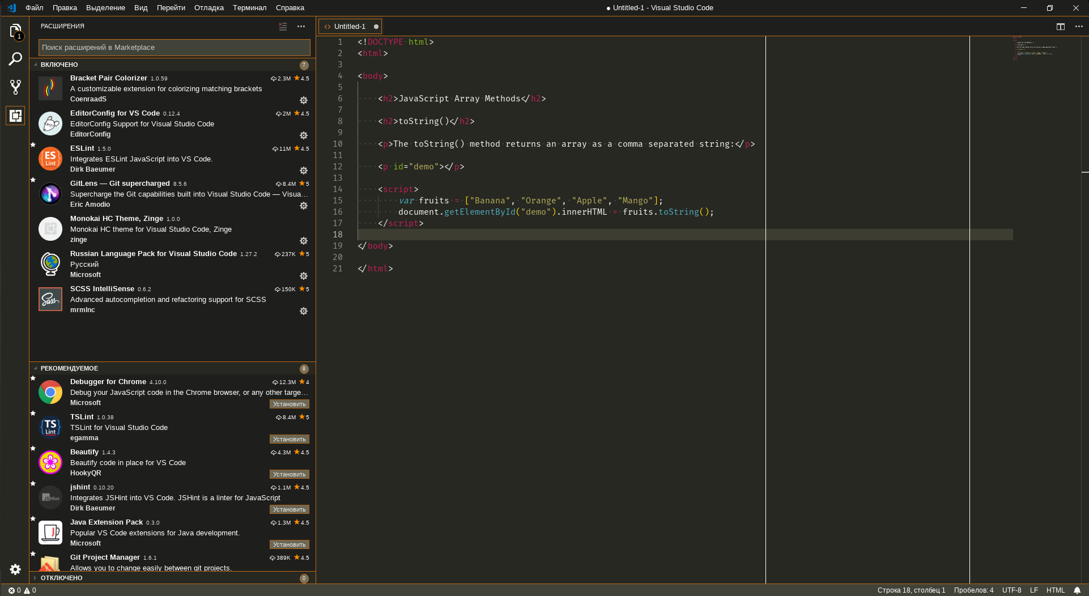Viewport: 1089px width, 596px height.
Task: Open the Выделение menu
Action: [x=105, y=8]
